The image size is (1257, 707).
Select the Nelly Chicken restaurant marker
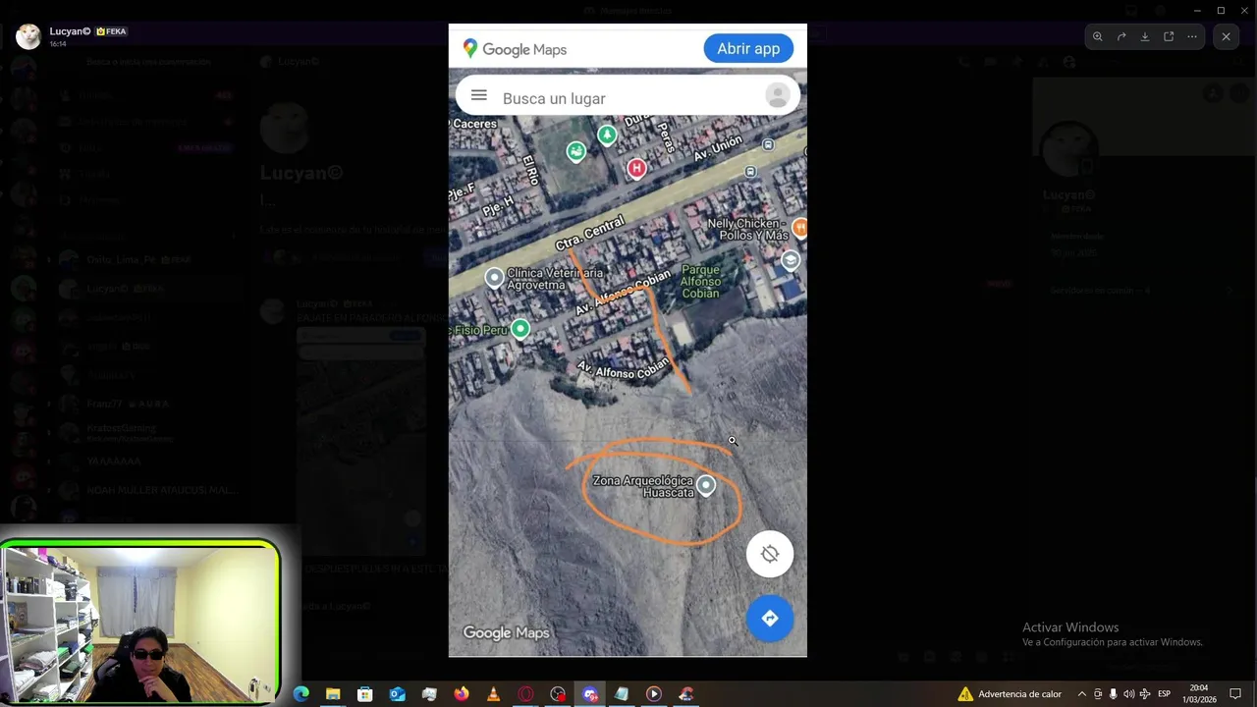click(x=799, y=228)
